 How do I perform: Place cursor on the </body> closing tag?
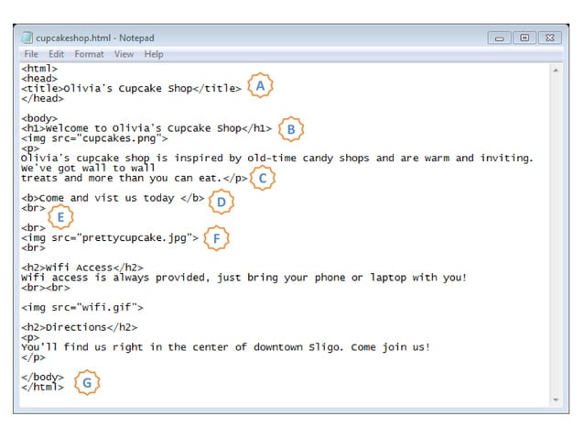pyautogui.click(x=42, y=378)
